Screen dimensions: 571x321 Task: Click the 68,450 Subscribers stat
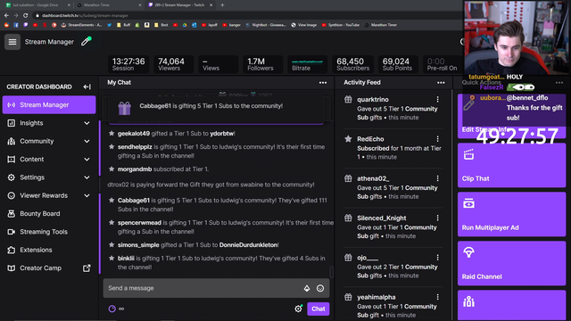coord(352,64)
